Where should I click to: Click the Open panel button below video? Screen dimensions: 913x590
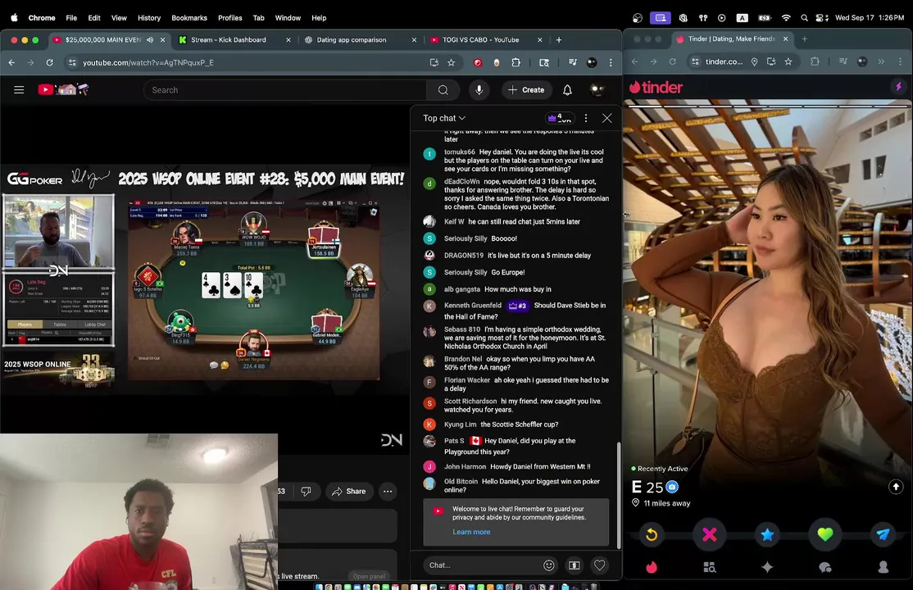(369, 576)
